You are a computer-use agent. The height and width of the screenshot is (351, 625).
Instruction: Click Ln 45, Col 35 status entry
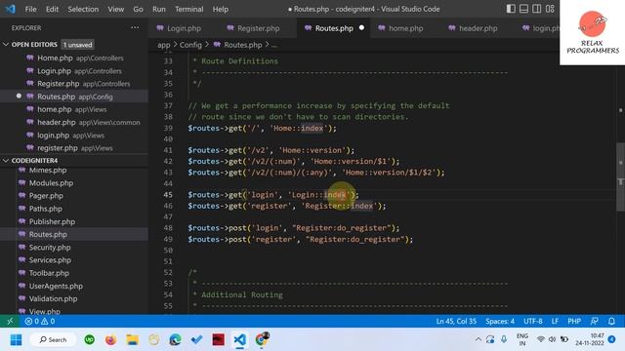[x=456, y=321]
